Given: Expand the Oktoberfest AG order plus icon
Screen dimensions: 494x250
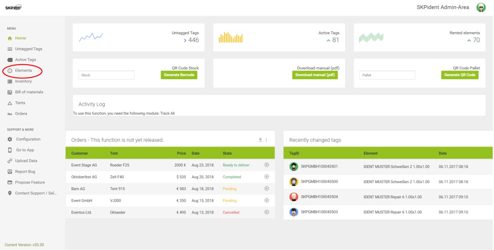Looking at the screenshot, I should pos(267,177).
